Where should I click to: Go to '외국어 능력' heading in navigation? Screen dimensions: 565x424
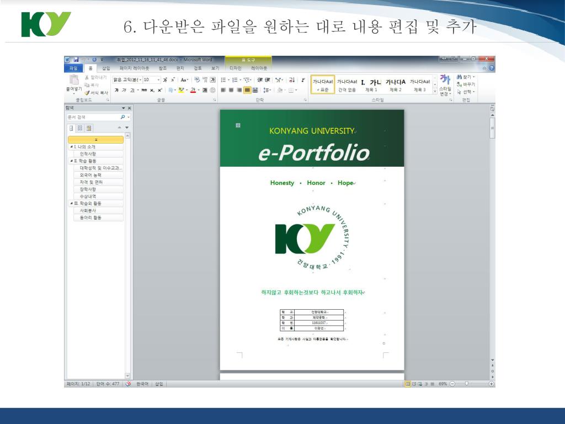[x=98, y=175]
